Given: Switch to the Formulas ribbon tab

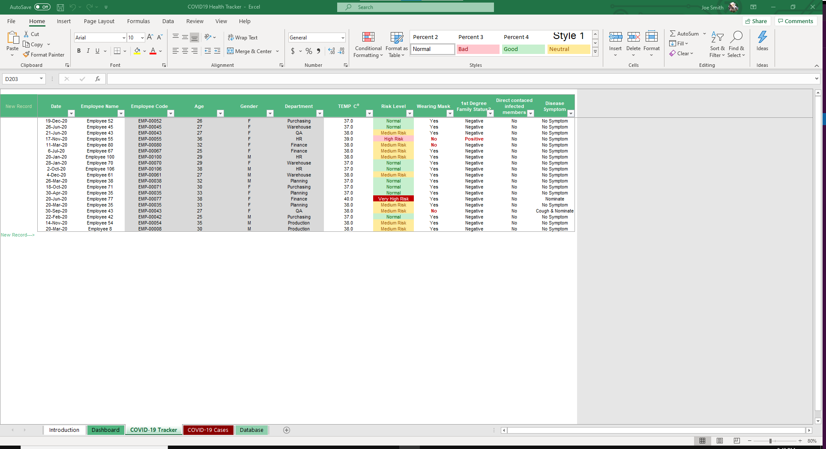Looking at the screenshot, I should (x=138, y=21).
